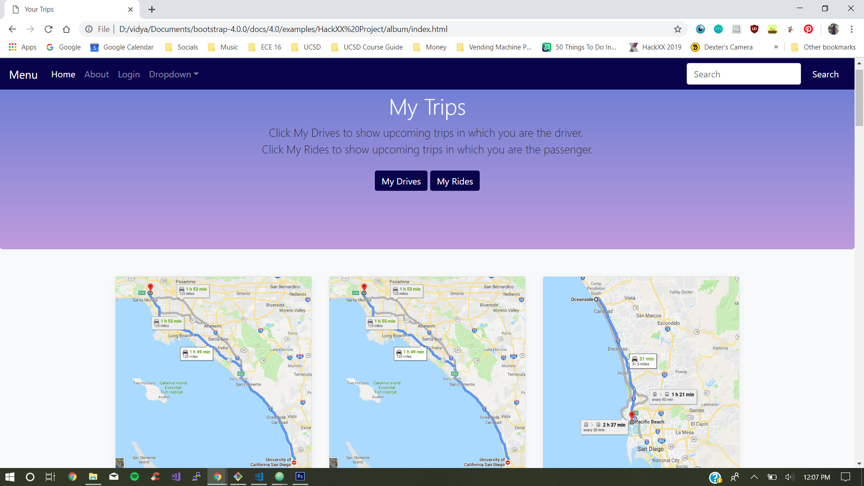Screen dimensions: 864x486
Task: Click the bookmark star icon
Action: click(678, 29)
